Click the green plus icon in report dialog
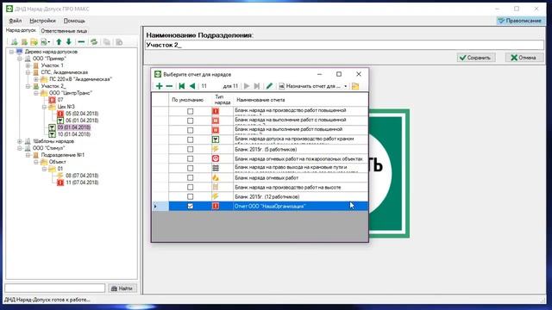Viewport: 552px width, 310px height. [x=159, y=86]
